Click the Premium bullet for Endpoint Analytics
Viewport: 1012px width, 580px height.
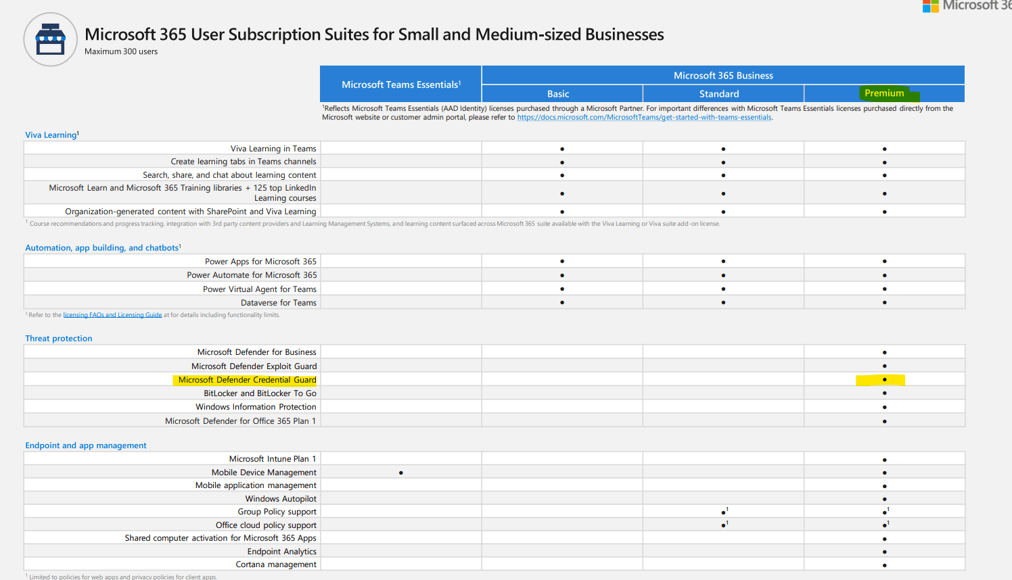pos(884,552)
